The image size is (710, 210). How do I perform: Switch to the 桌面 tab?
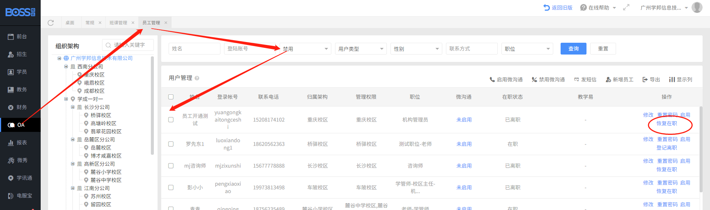click(x=70, y=23)
